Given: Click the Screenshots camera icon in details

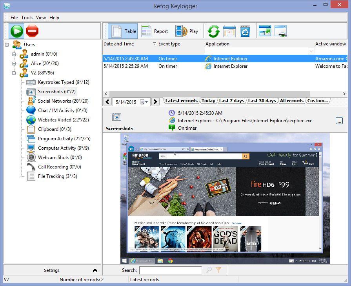Looking at the screenshot, I should (x=116, y=117).
